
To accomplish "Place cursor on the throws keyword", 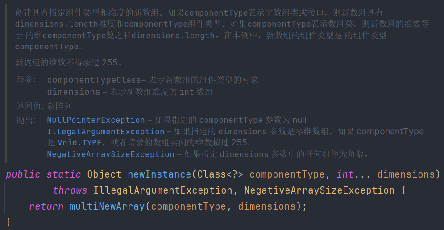I will click(x=70, y=190).
